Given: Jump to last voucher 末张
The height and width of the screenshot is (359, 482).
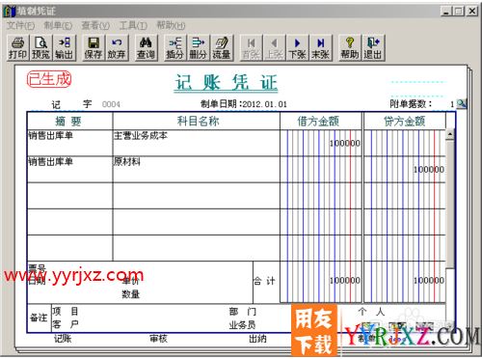Looking at the screenshot, I should tap(320, 48).
